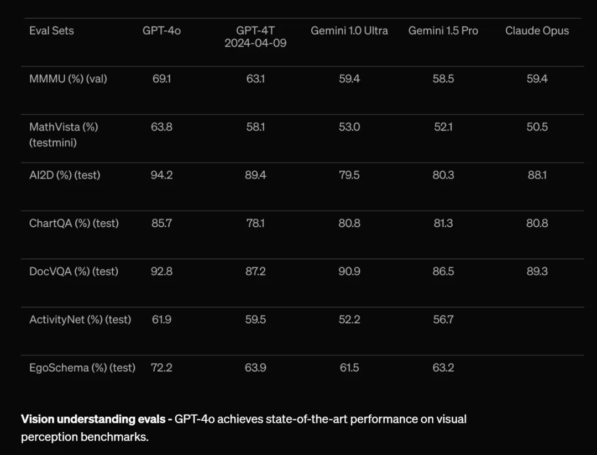
Task: Select the Gemini 1.0 Ultra column header
Action: (349, 31)
